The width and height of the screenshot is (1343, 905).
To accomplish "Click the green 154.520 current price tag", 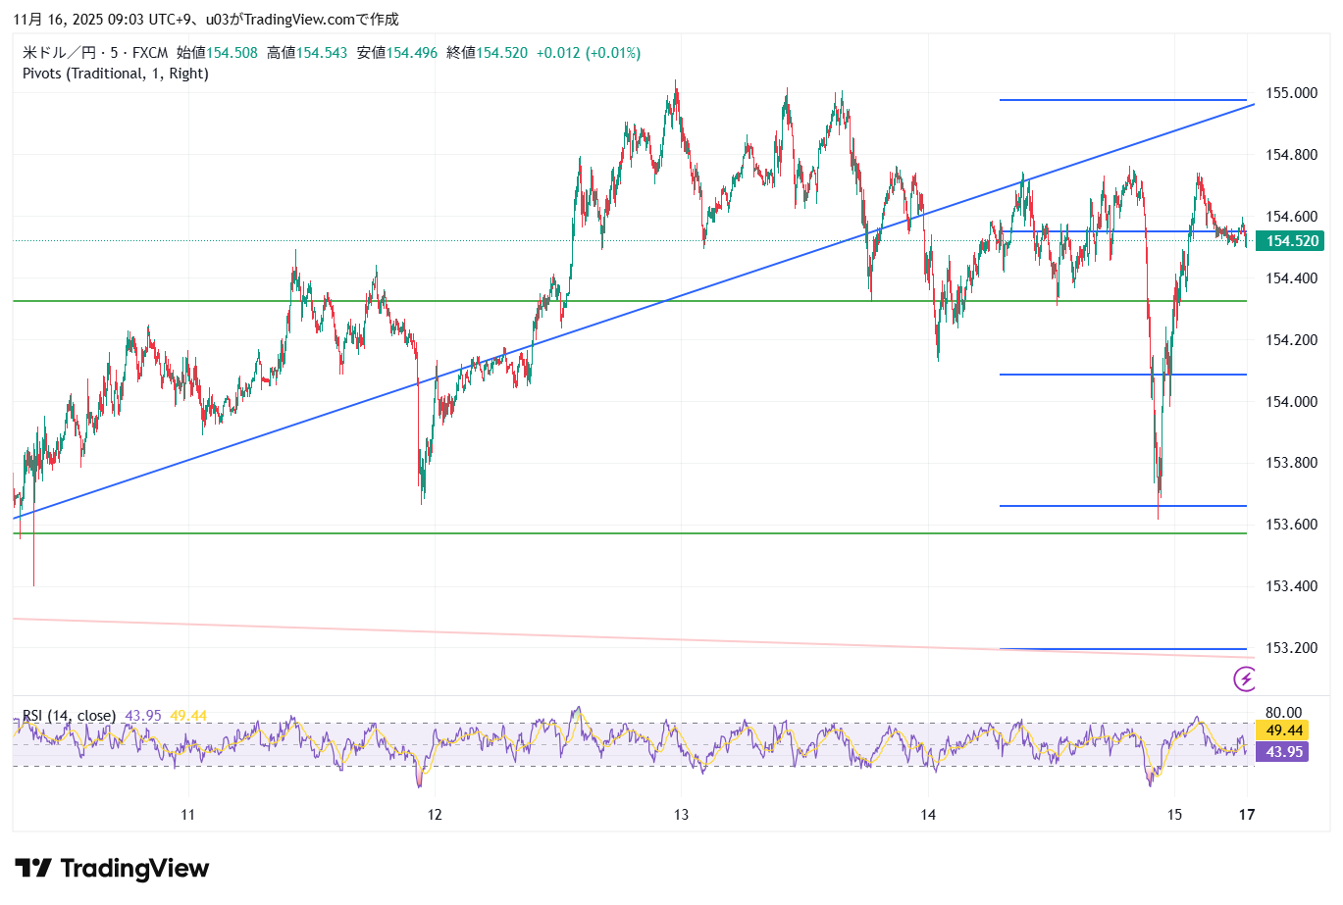I will (x=1292, y=241).
